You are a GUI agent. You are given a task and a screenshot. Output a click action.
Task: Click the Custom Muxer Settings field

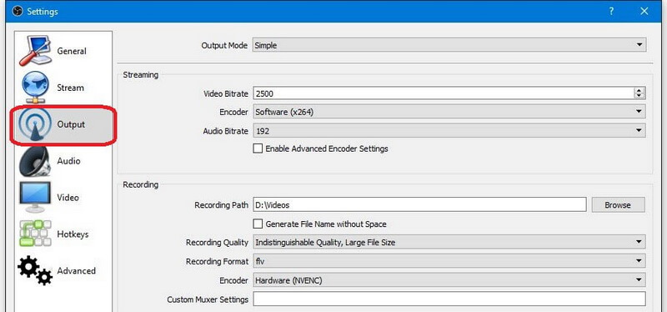click(449, 299)
